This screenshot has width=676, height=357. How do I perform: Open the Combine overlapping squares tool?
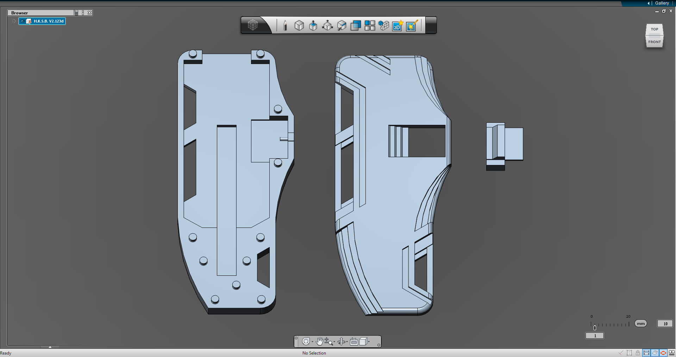(x=356, y=25)
